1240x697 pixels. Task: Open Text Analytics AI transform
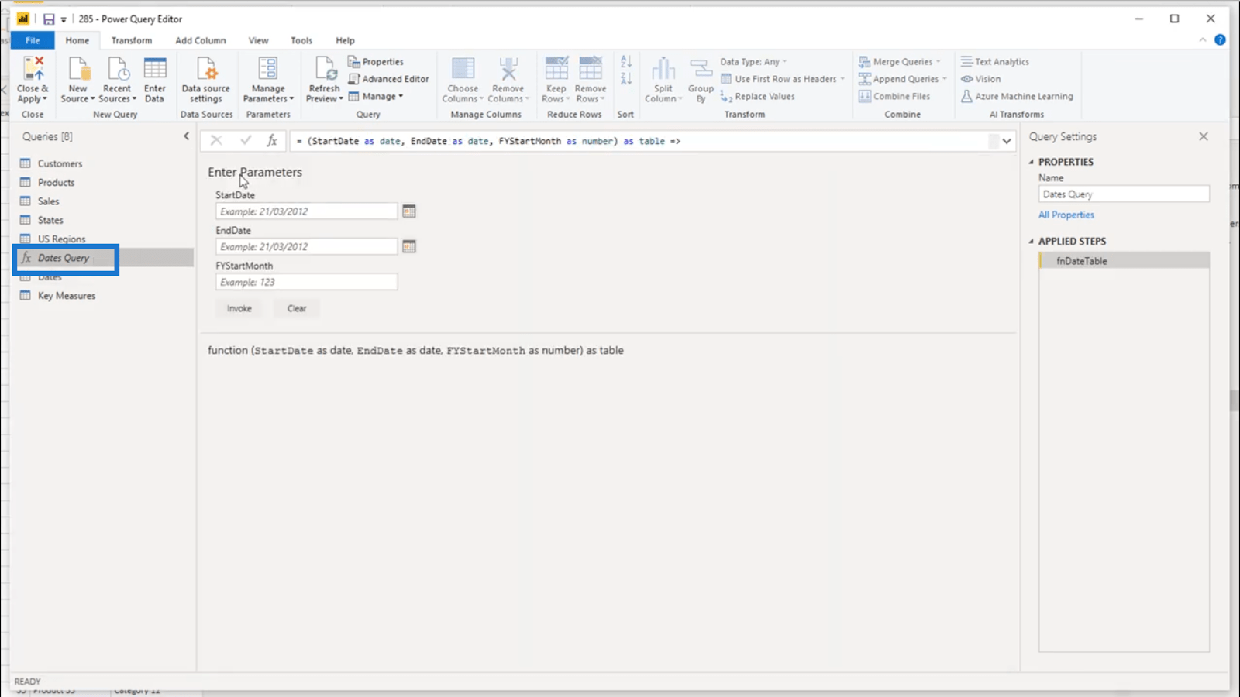995,61
